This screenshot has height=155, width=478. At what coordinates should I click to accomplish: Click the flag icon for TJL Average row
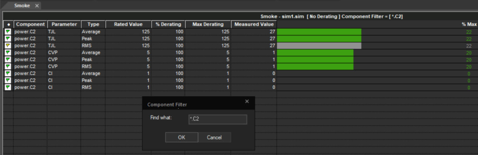pyautogui.click(x=8, y=32)
